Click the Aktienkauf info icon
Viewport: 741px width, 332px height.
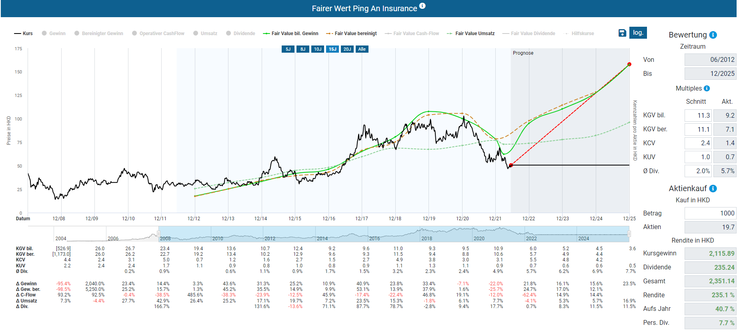tap(713, 189)
